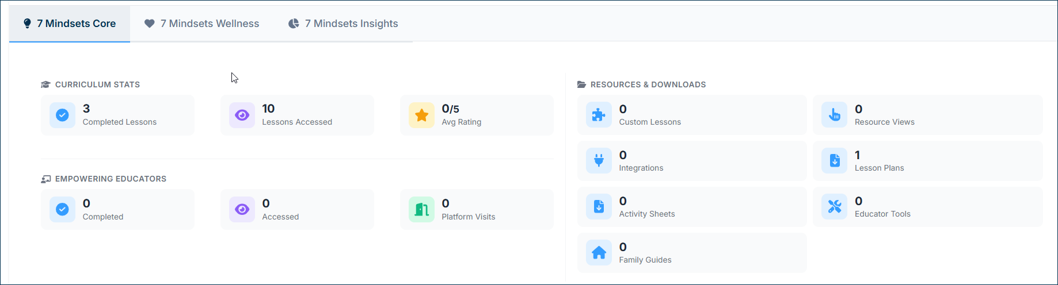The width and height of the screenshot is (1058, 285).
Task: Click the purple eye icon beside Lessons Accessed
Action: (x=242, y=115)
